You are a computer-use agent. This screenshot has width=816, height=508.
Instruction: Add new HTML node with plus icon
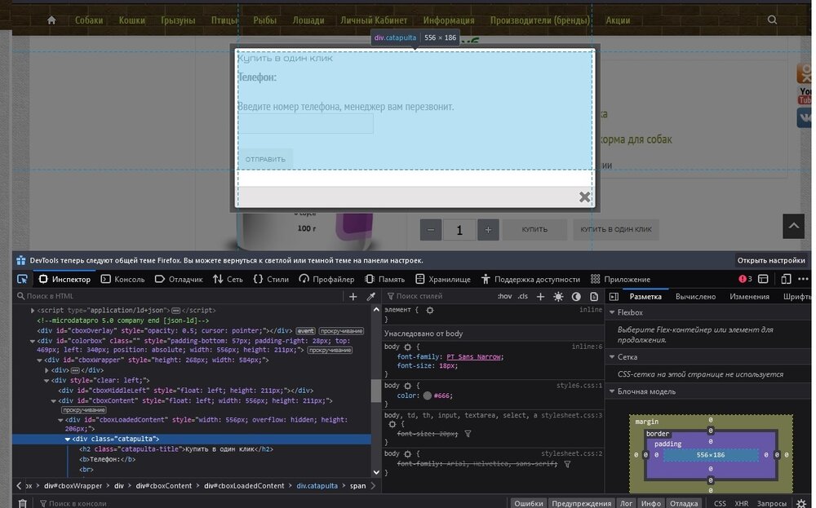(x=353, y=297)
